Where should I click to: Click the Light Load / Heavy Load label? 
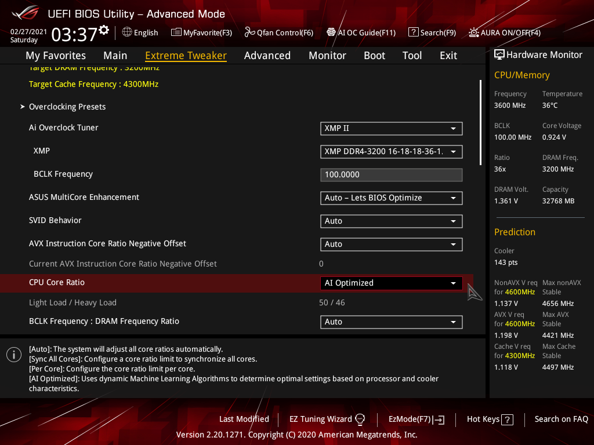73,302
